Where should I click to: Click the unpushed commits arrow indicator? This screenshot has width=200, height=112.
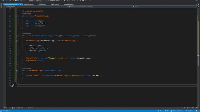pyautogui.click(x=160, y=111)
